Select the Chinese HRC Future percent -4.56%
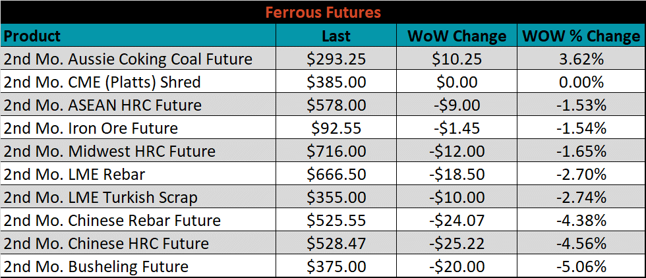This screenshot has width=646, height=278. tap(581, 243)
